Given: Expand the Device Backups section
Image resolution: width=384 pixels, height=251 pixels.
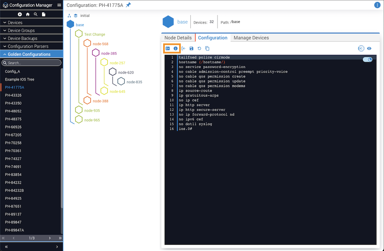Looking at the screenshot, I should point(32,38).
